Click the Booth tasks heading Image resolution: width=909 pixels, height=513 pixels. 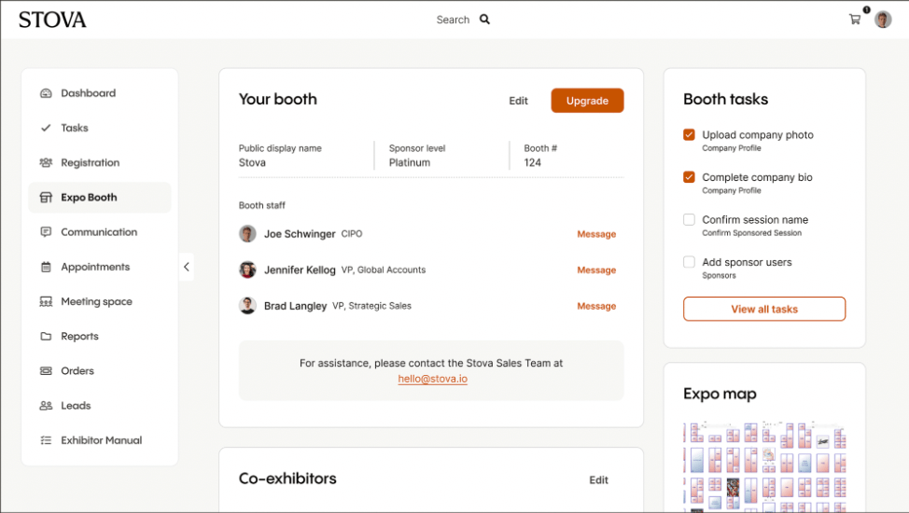(x=726, y=99)
